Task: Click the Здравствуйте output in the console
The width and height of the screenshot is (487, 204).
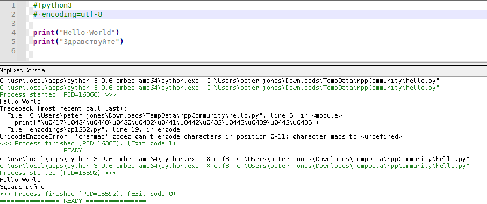Action: click(x=22, y=187)
